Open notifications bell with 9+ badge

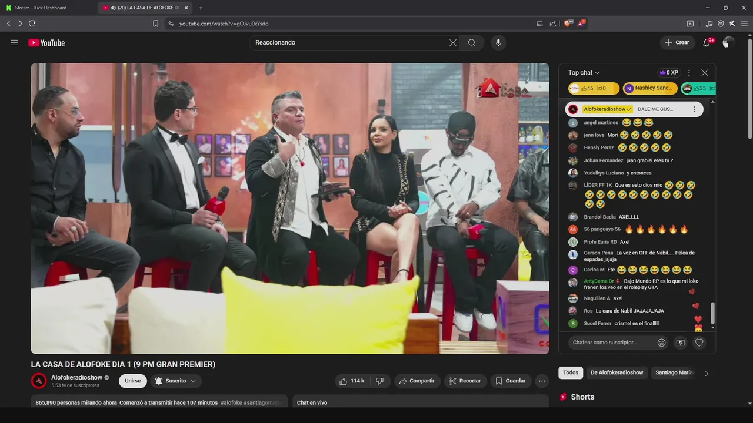707,42
